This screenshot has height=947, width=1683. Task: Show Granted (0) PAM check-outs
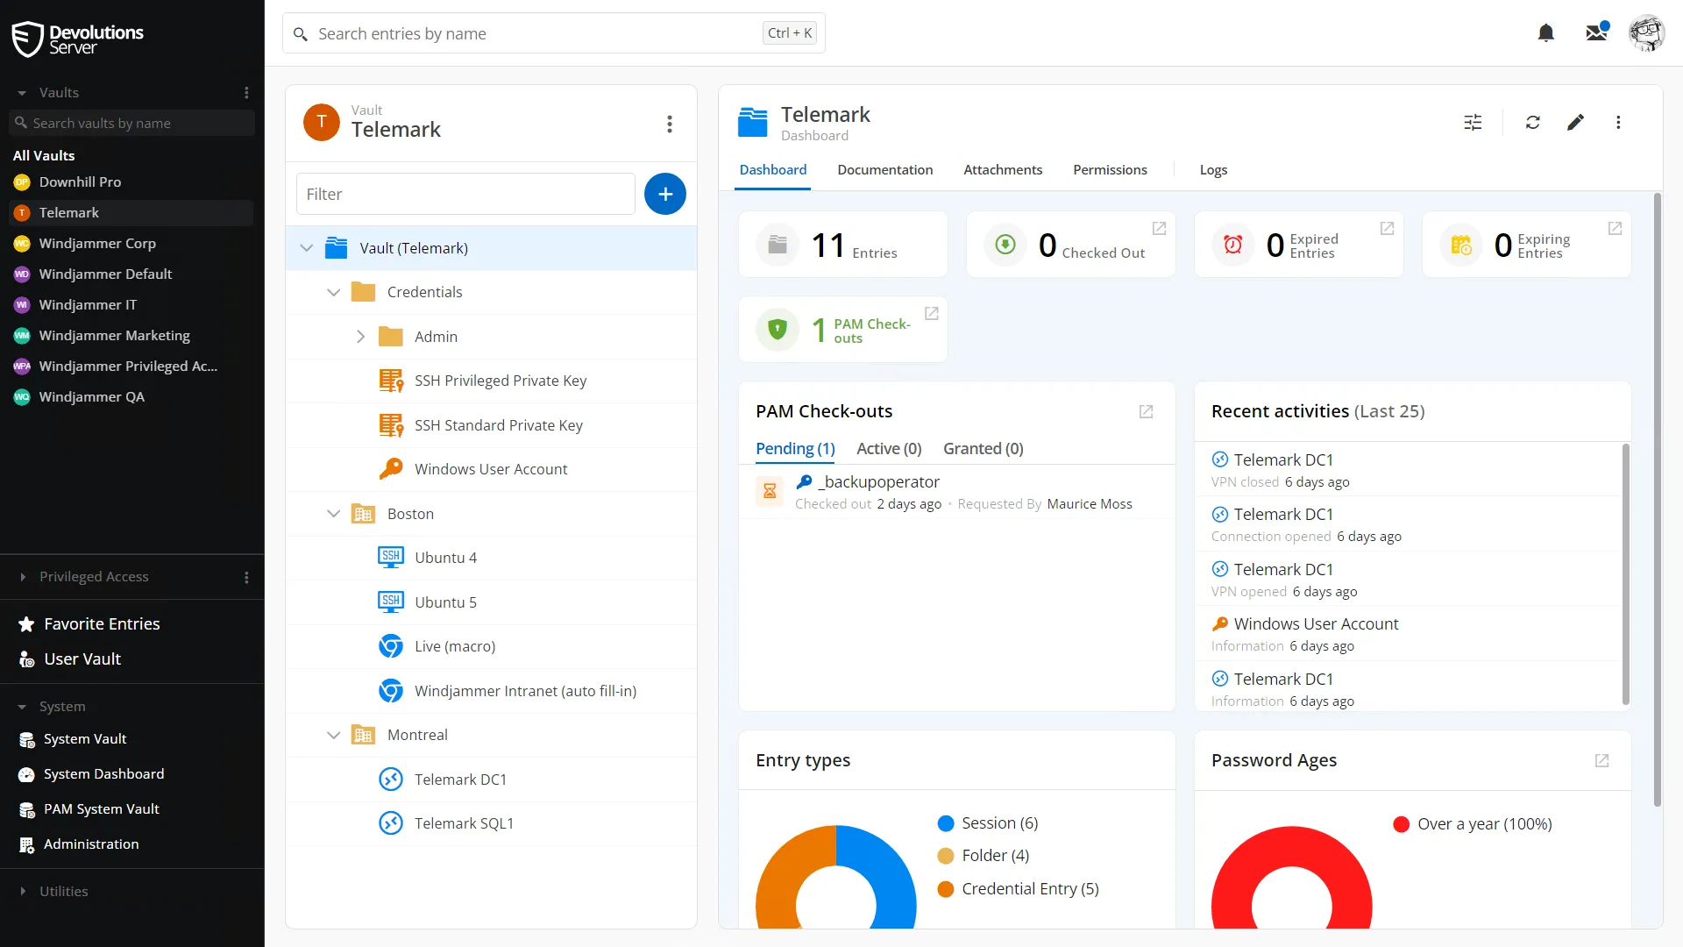984,449
